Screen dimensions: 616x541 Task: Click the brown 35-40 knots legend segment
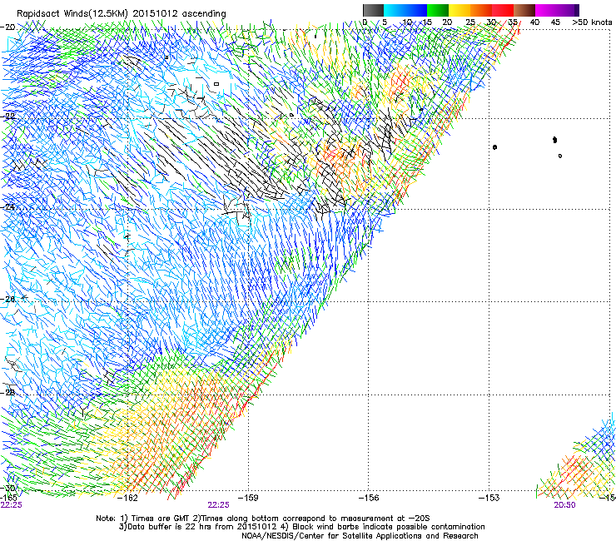tap(524, 10)
